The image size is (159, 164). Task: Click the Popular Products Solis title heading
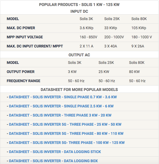click(79, 5)
